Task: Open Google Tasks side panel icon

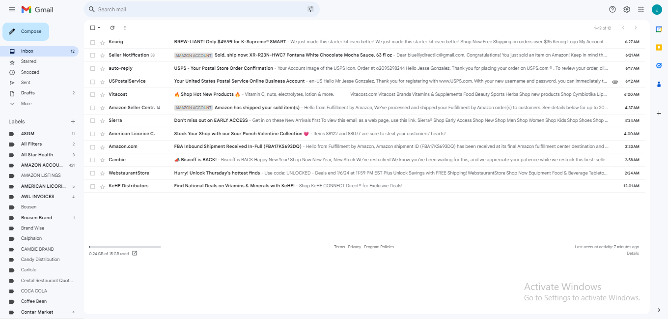Action: tap(659, 65)
